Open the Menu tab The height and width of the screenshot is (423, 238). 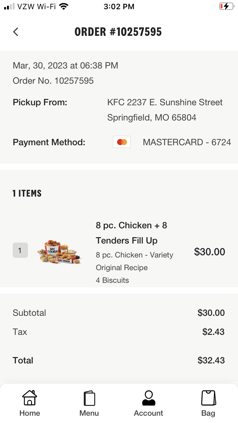89,403
